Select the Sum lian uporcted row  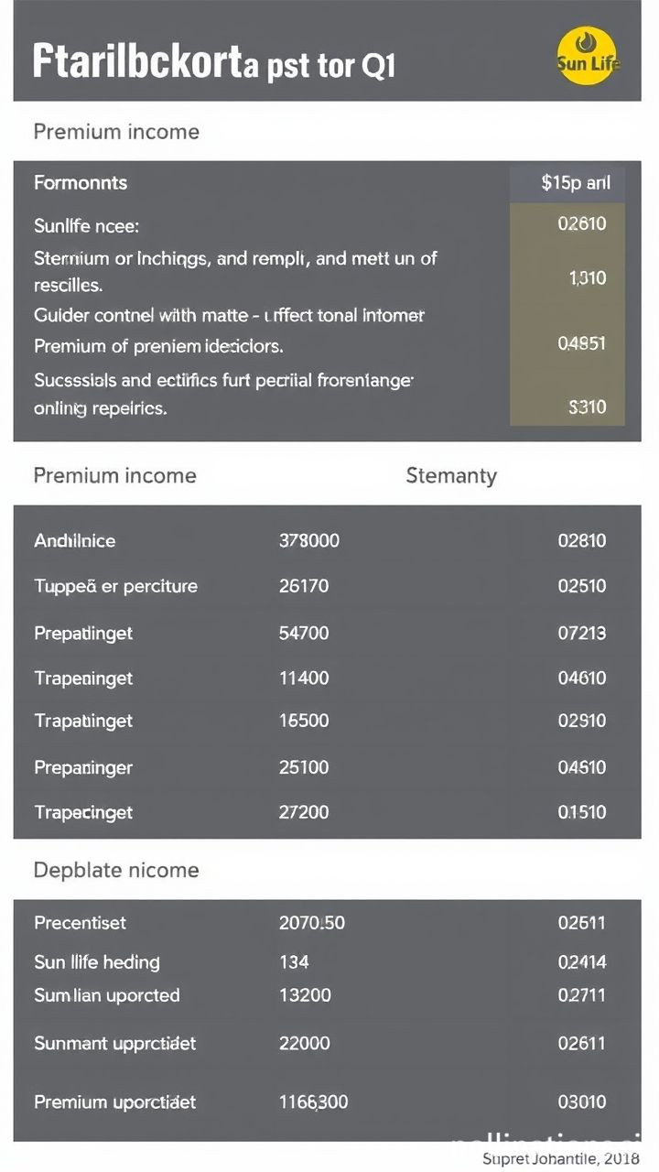pyautogui.click(x=107, y=995)
